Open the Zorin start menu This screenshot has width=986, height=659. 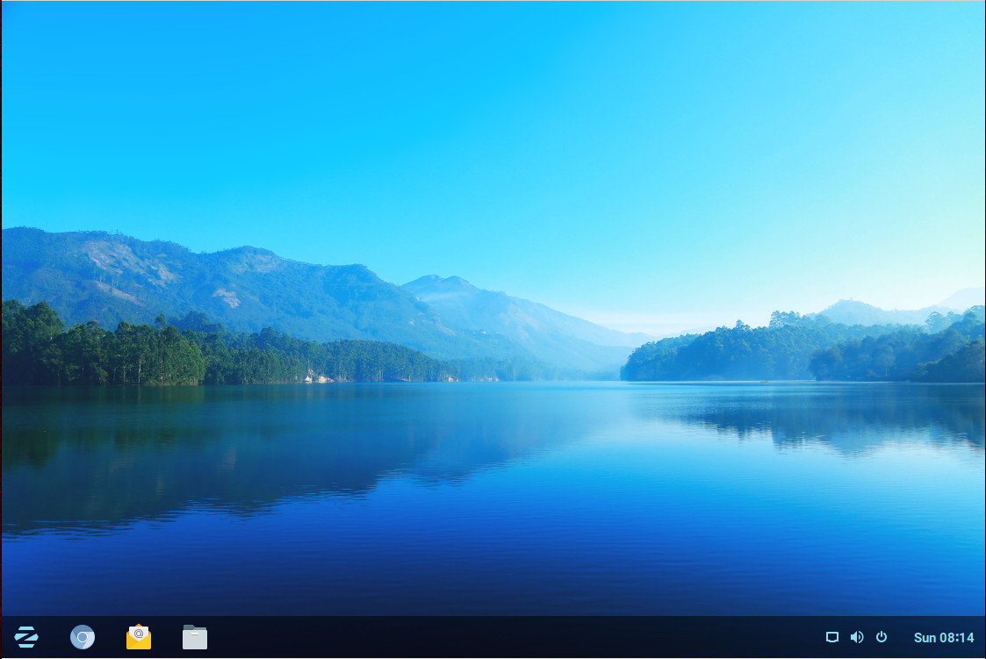coord(26,637)
